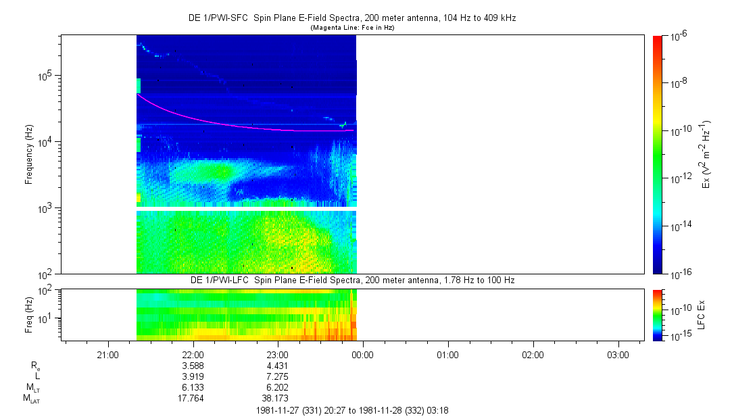
Task: Click the MLAT value 17.764
Action: pyautogui.click(x=191, y=399)
